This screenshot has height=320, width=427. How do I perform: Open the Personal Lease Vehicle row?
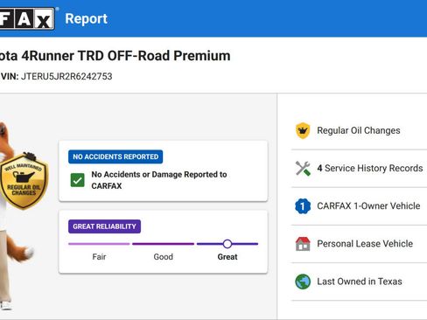(359, 244)
